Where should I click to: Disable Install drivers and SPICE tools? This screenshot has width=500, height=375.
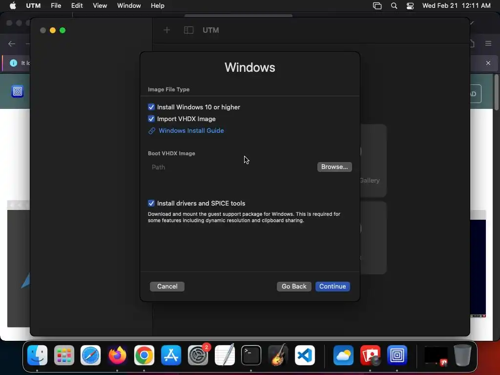(151, 204)
